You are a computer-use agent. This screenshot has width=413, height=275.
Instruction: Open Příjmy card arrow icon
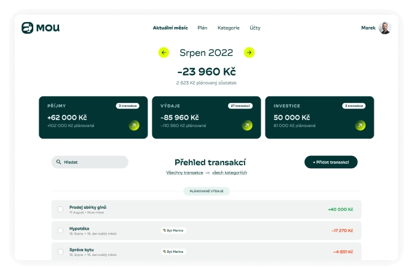(134, 126)
